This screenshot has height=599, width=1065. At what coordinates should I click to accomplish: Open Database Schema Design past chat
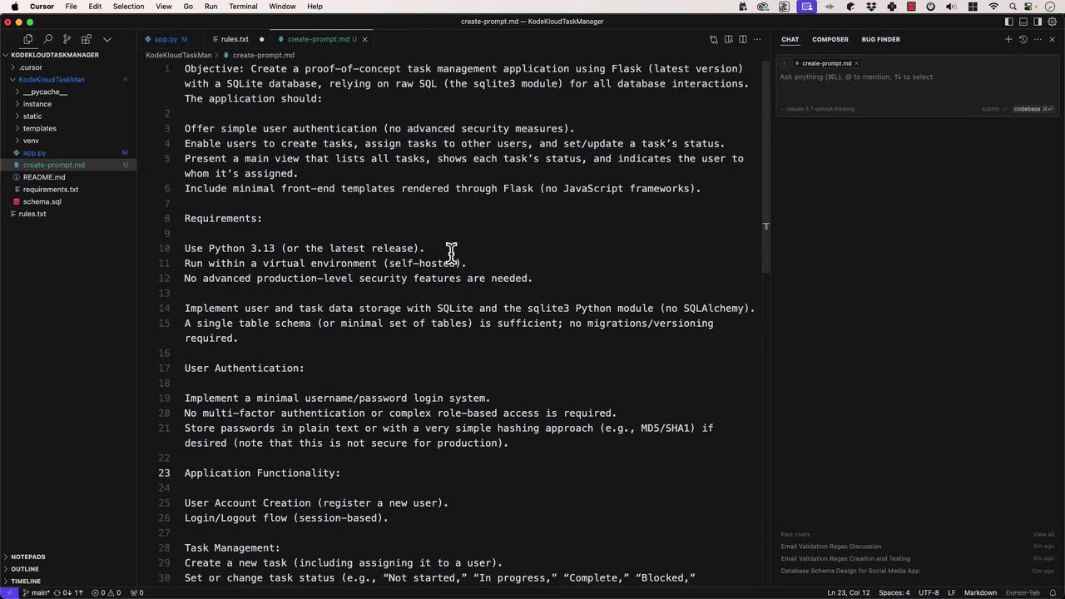[850, 571]
